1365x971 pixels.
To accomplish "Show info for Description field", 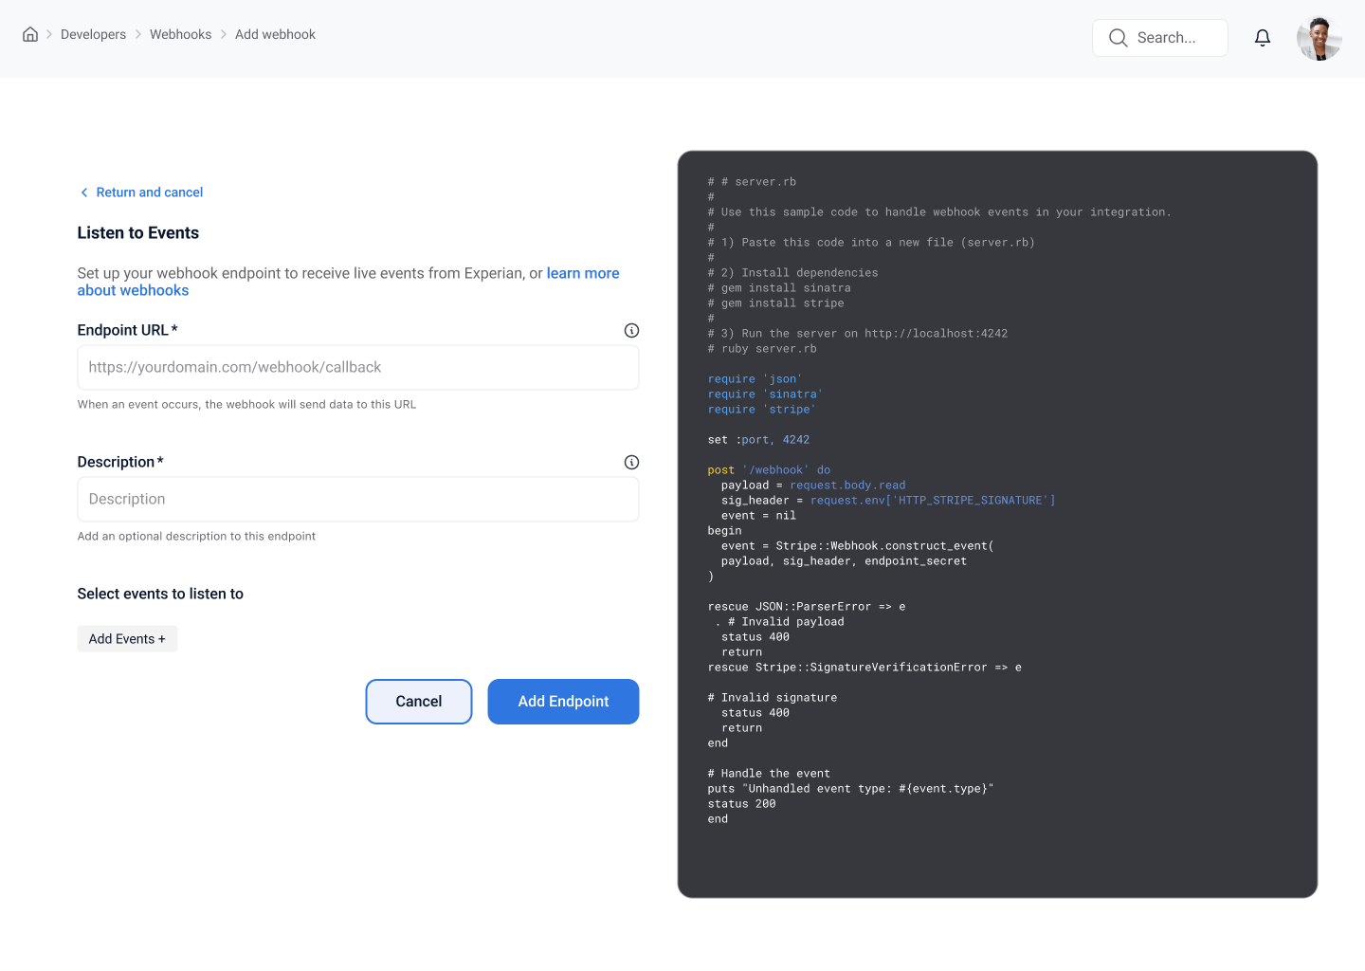I will (x=631, y=462).
